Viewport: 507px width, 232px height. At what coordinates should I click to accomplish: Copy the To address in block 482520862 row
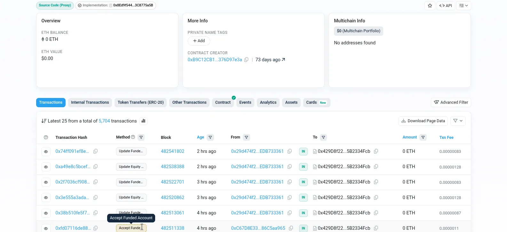point(376,198)
